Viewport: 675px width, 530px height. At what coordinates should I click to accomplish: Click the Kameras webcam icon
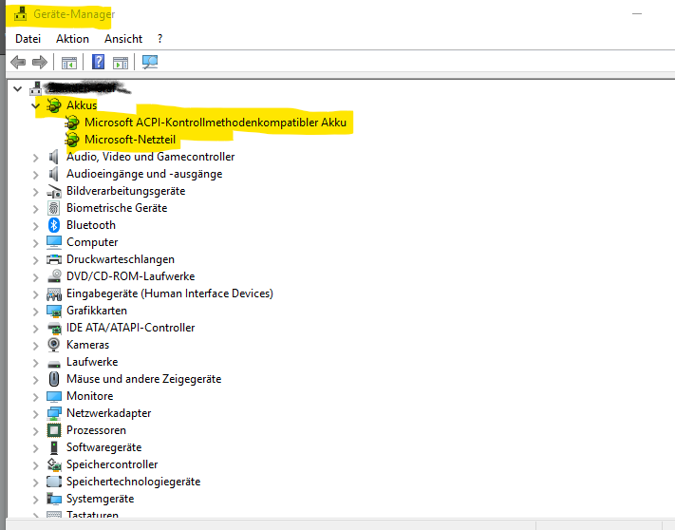[x=54, y=345]
